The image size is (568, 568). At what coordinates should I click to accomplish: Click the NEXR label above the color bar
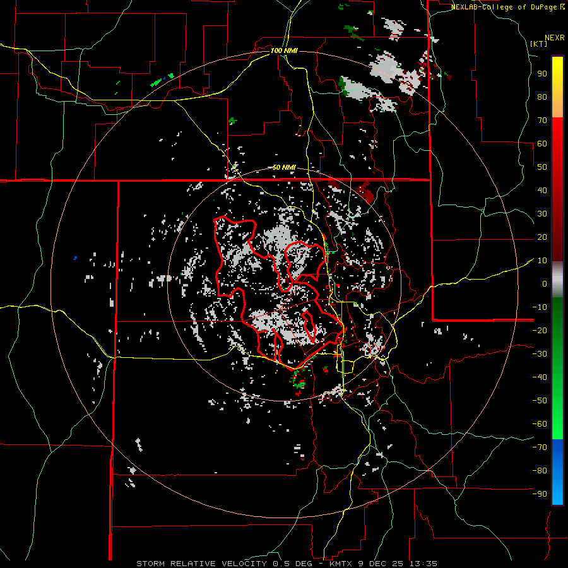click(553, 37)
